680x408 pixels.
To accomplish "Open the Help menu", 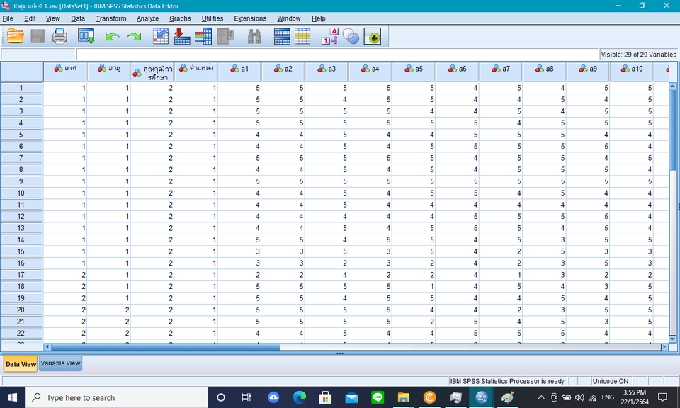I will click(318, 18).
